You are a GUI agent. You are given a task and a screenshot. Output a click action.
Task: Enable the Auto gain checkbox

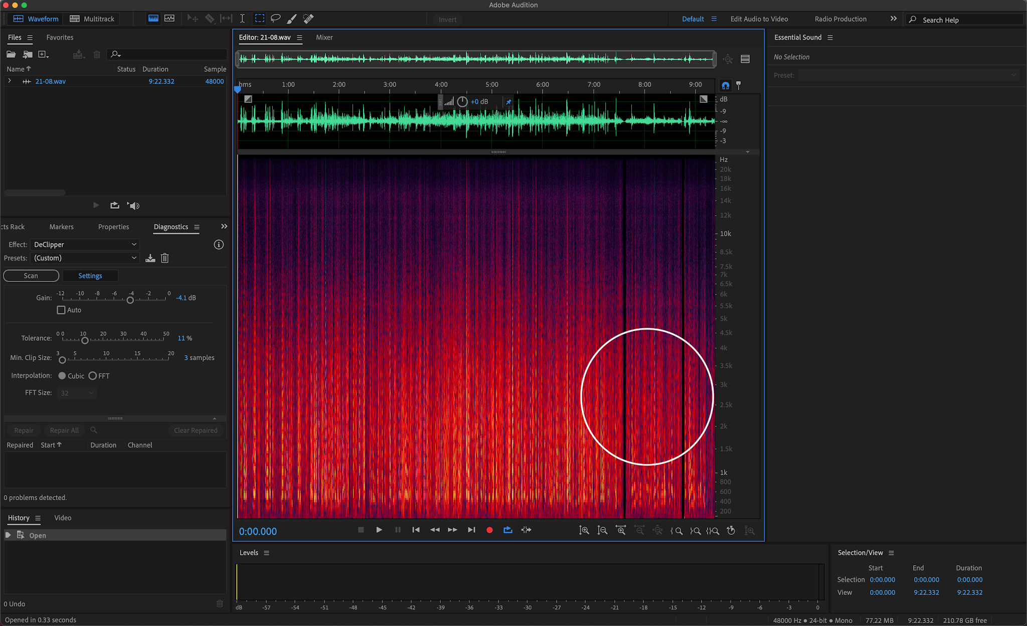61,310
